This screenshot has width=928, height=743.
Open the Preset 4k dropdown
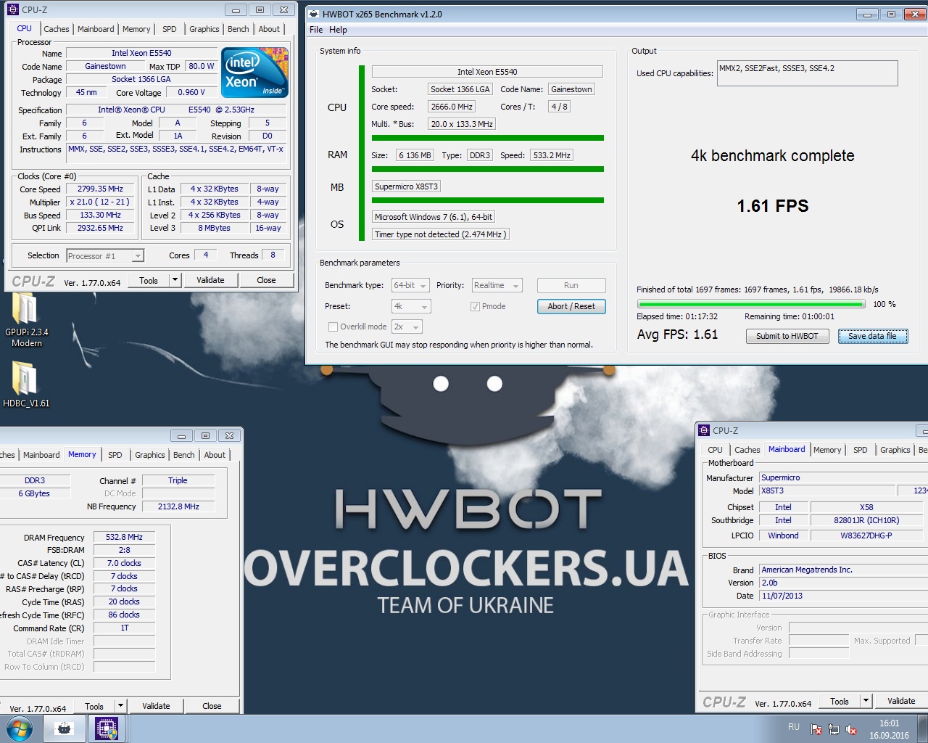pyautogui.click(x=411, y=306)
